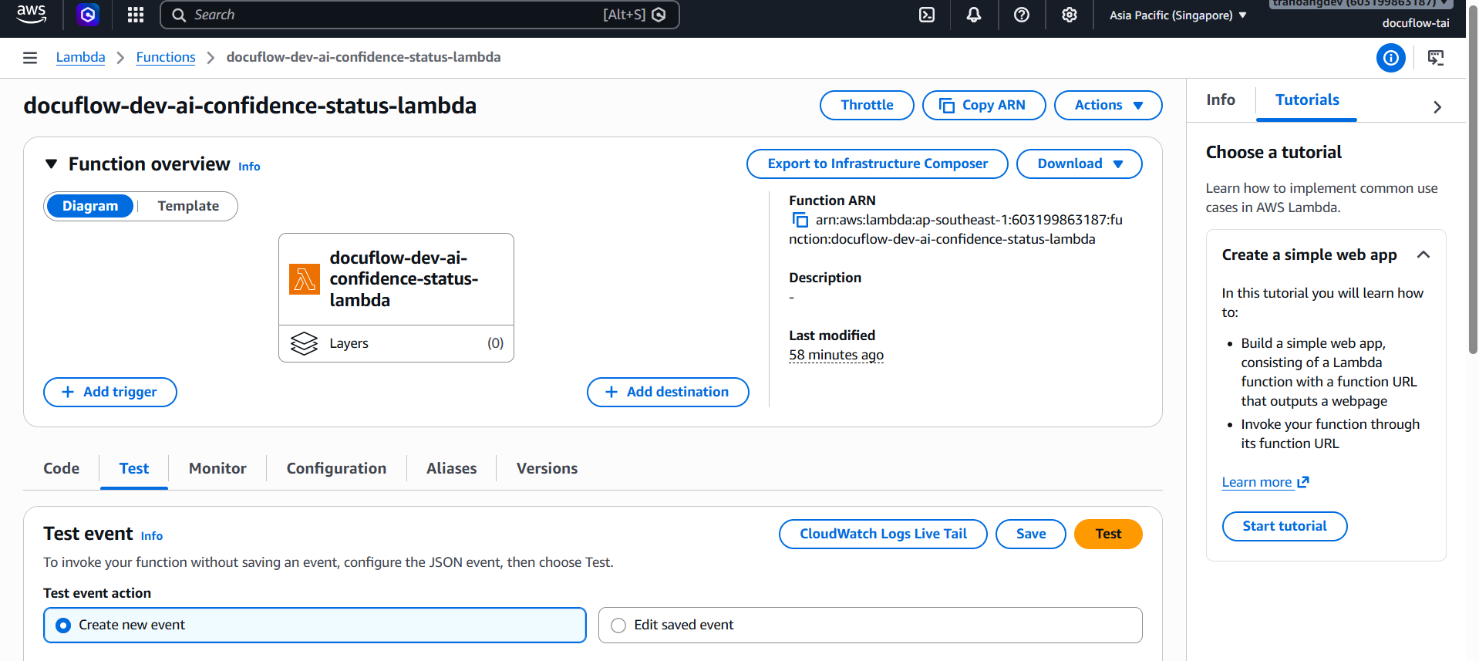Click the 58 minutes ago timestamp
Image resolution: width=1479 pixels, height=661 pixels.
(x=836, y=355)
